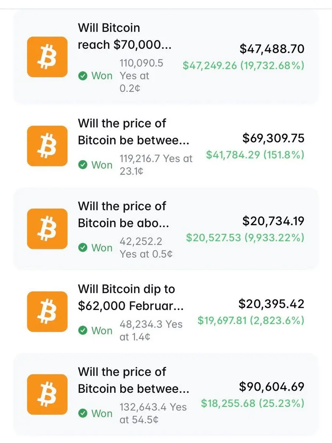This screenshot has height=443, width=332.
Task: Click Won checkmark next to 119,216.7 Yes
Action: click(83, 165)
